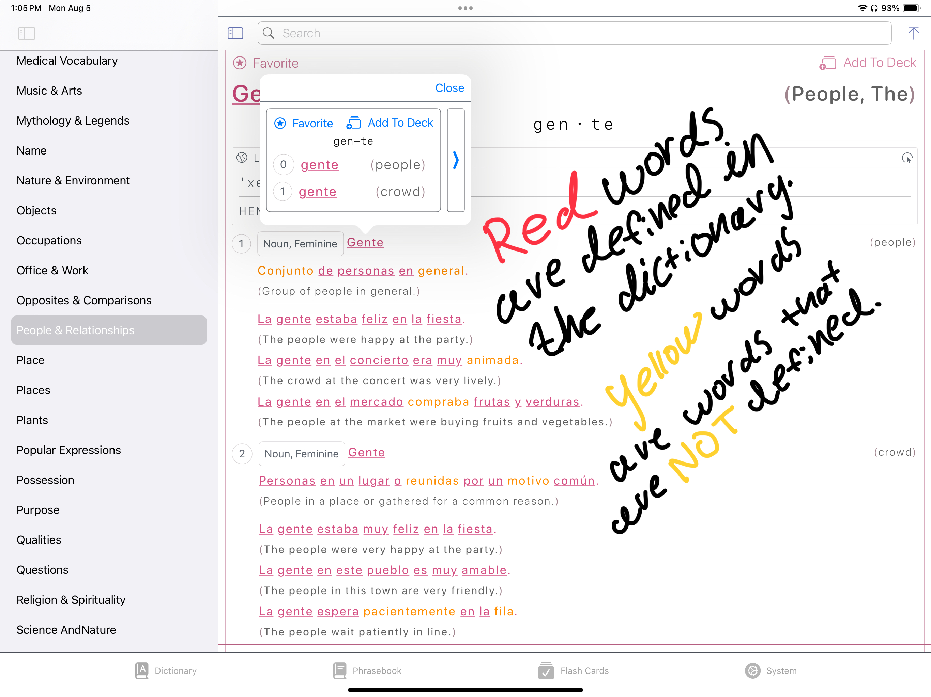Open the Phrasebook tab

pyautogui.click(x=367, y=670)
